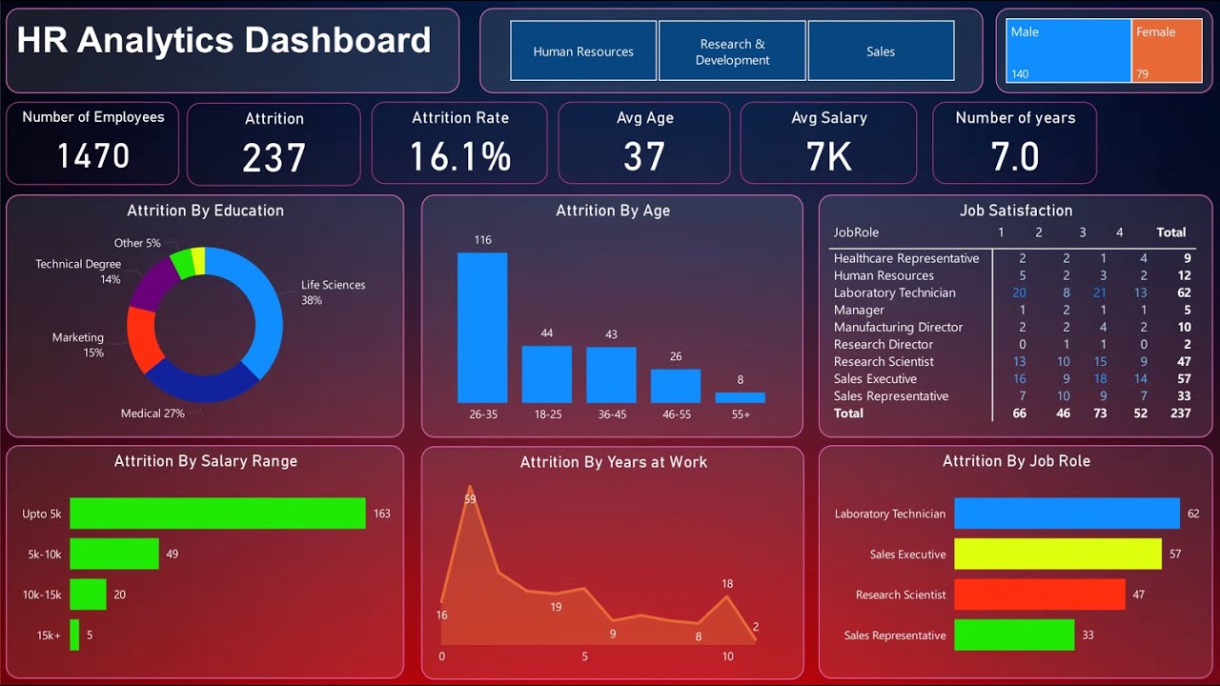
Task: Select the 18-25 age bar
Action: (547, 374)
